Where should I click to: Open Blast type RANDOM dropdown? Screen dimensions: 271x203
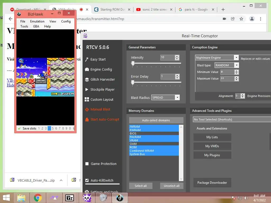tap(227, 65)
